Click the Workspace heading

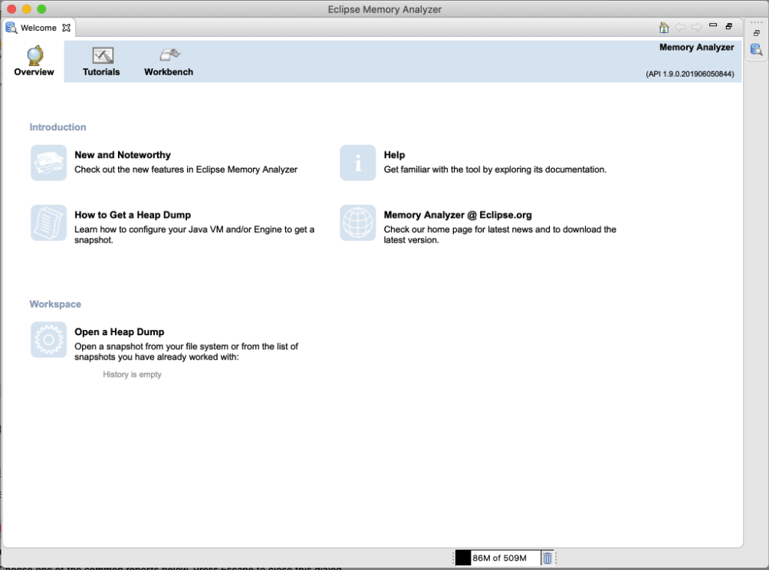coord(55,304)
